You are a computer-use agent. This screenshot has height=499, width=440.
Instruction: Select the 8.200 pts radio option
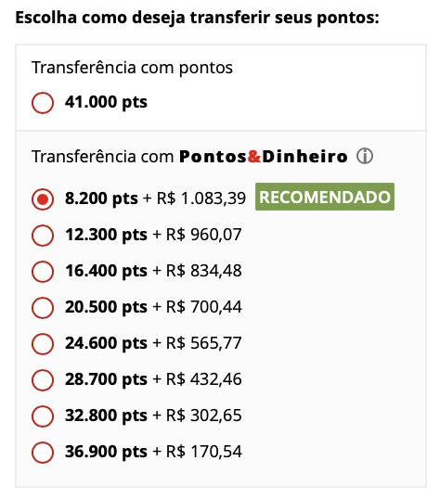[43, 199]
